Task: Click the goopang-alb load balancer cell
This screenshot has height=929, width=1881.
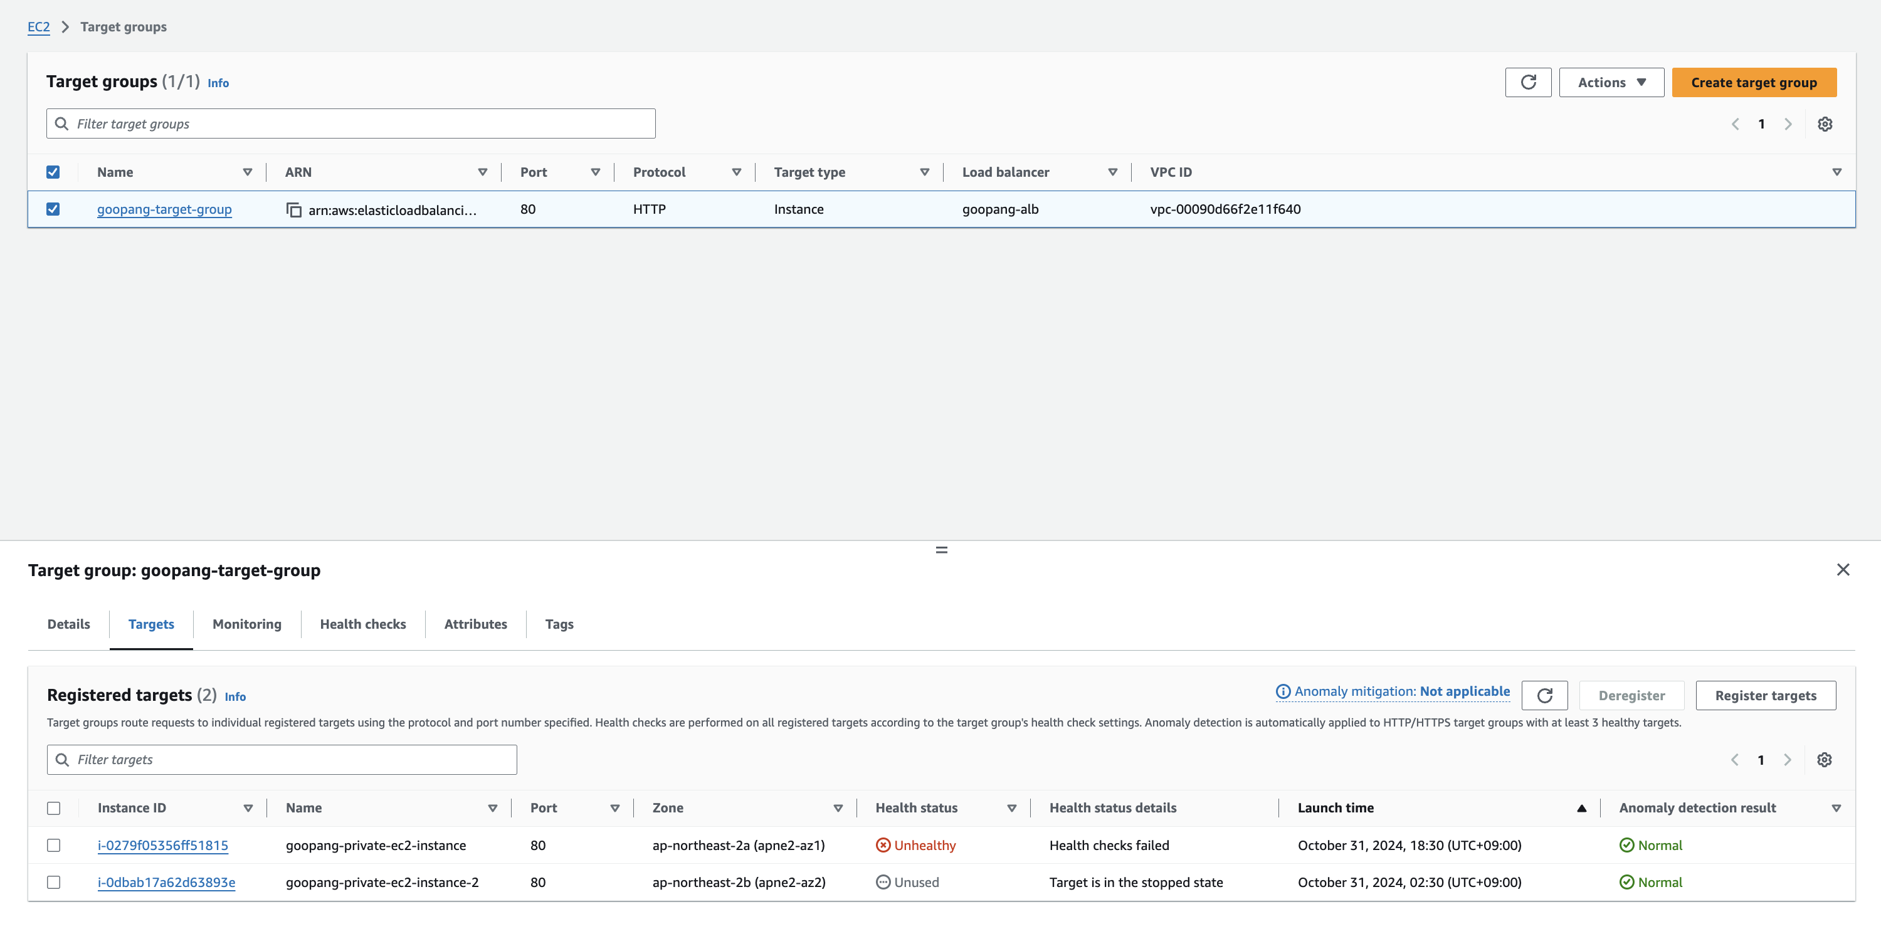Action: click(x=1000, y=209)
